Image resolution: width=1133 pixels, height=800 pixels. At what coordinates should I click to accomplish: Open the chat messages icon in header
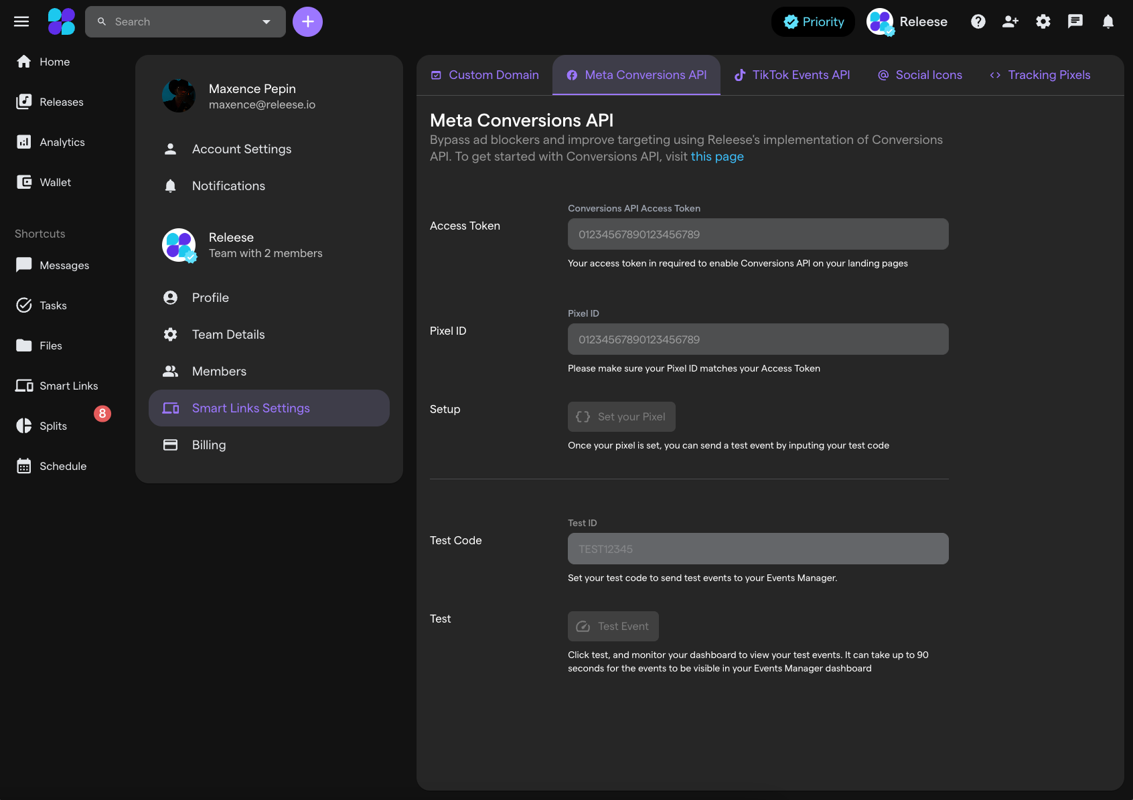[x=1075, y=21]
